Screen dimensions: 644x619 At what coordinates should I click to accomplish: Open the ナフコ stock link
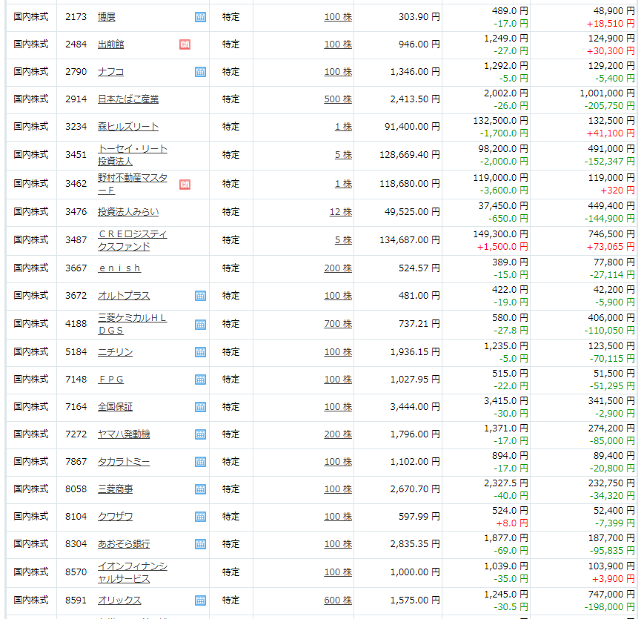(111, 72)
